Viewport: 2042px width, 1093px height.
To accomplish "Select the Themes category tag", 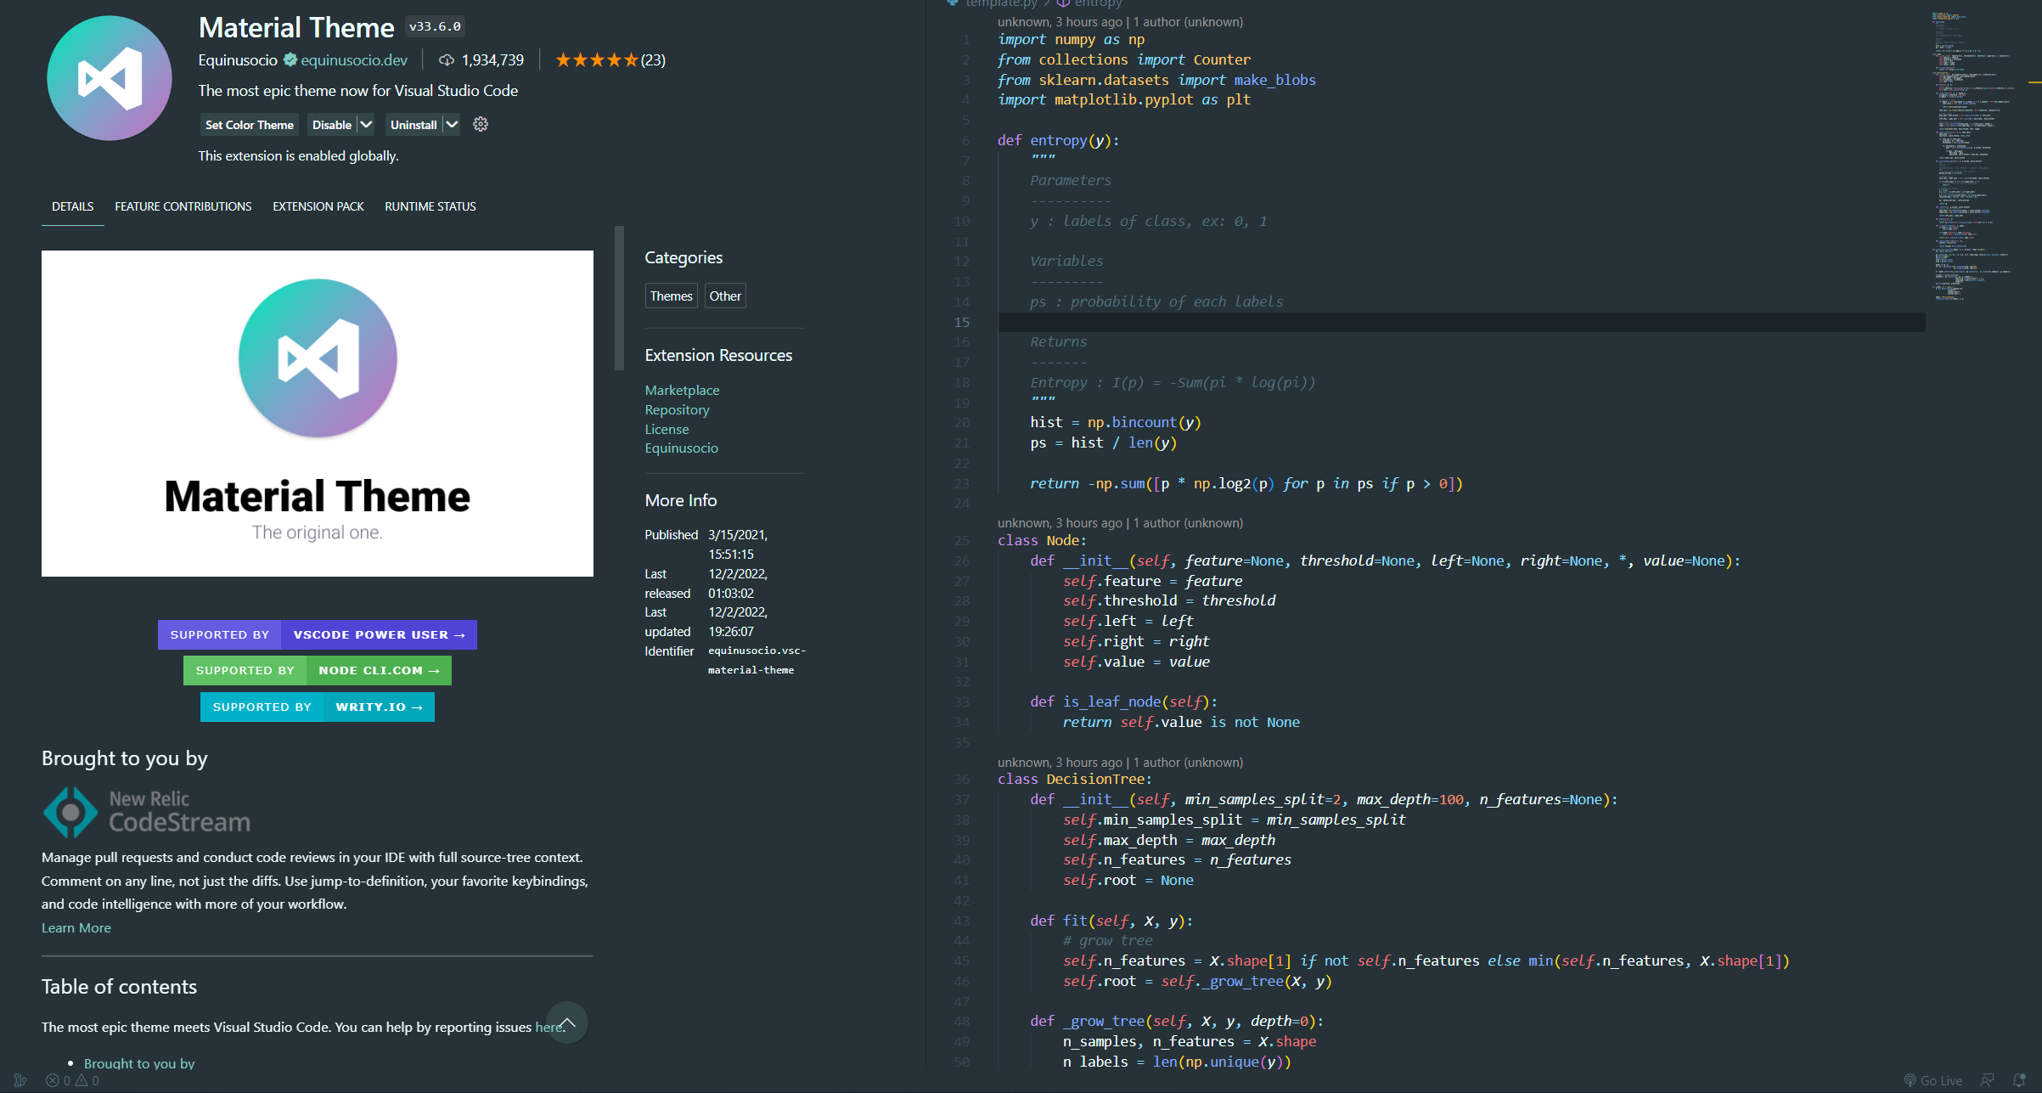I will coord(671,296).
